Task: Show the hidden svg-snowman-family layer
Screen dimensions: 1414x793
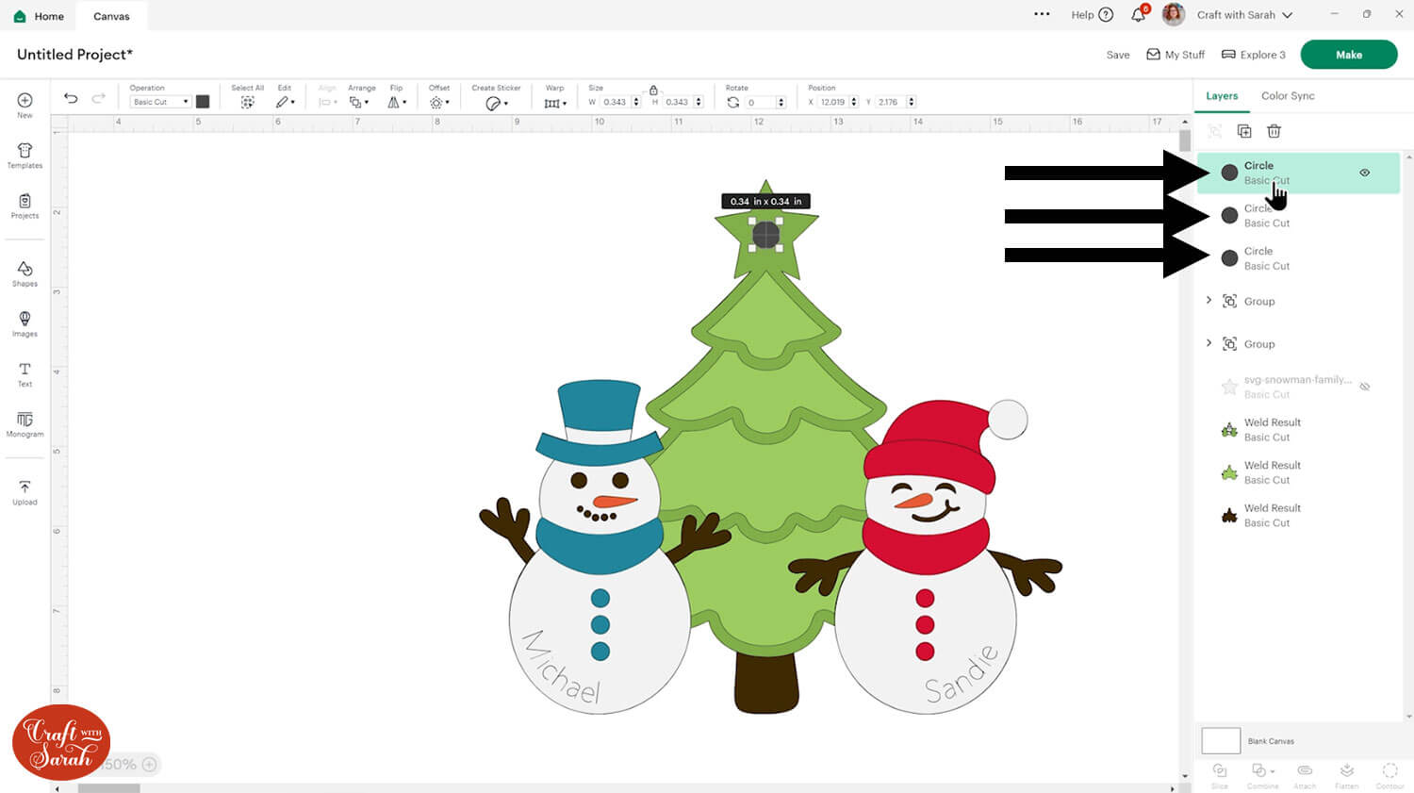Action: (1364, 387)
